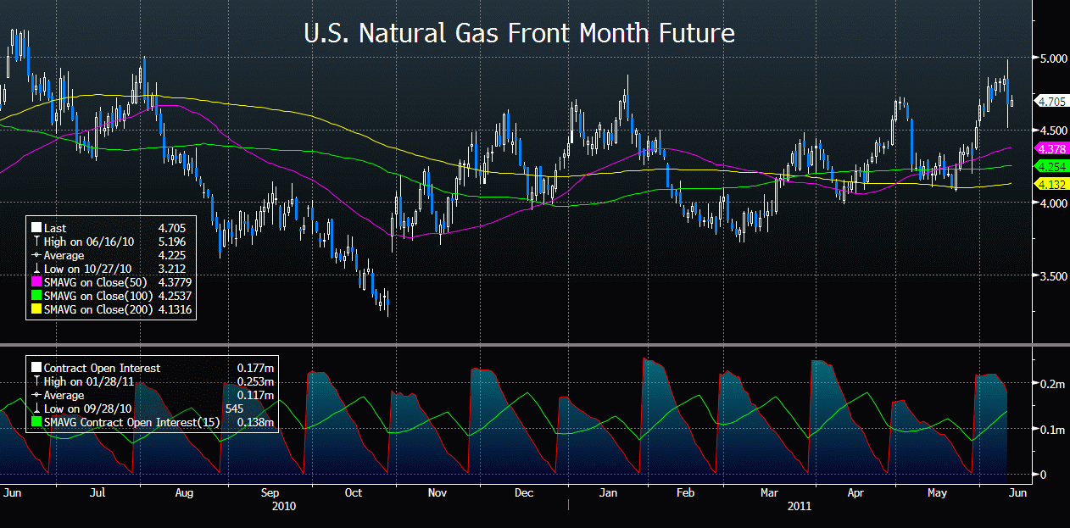Click the yellow 4.132 axis tag
The image size is (1070, 528).
click(x=1051, y=184)
